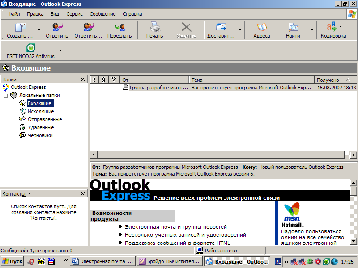Click the floppy disk quick launch icon
Viewport: 358px width, 268px height.
[x=51, y=261]
